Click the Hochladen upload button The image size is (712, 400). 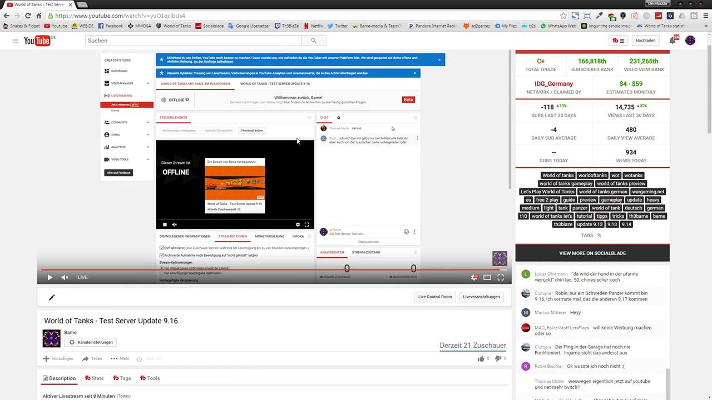pos(645,41)
